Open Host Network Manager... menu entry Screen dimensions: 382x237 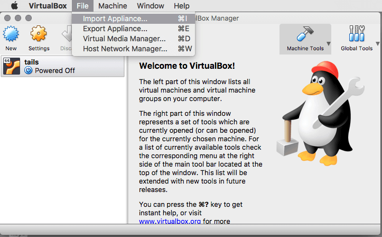pyautogui.click(x=134, y=49)
